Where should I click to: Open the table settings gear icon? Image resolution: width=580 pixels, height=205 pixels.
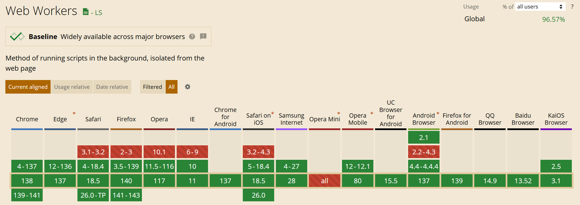187,87
